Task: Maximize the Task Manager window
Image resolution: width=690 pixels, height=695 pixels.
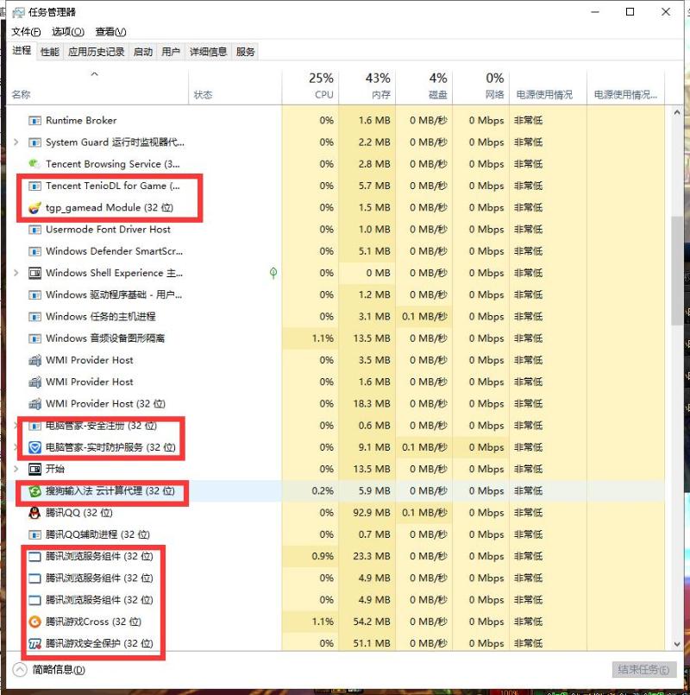Action: (630, 12)
